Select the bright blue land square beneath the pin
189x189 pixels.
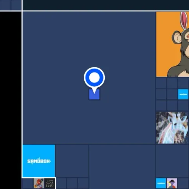(x=94, y=94)
